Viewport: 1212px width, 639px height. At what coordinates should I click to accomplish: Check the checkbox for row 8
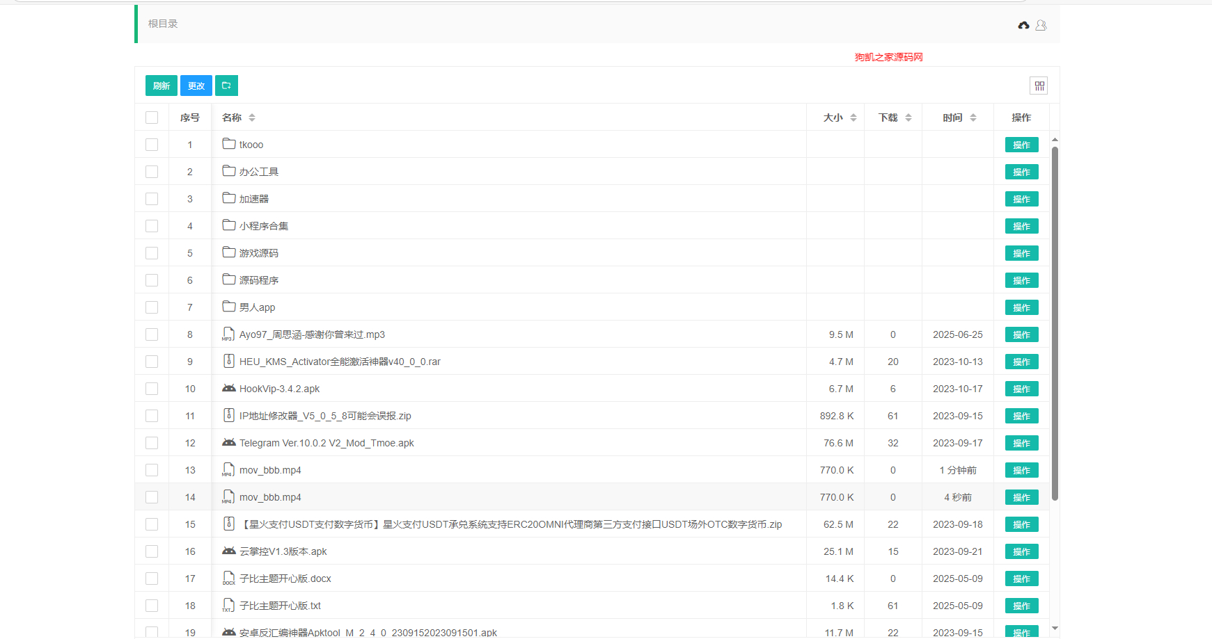[x=152, y=334]
